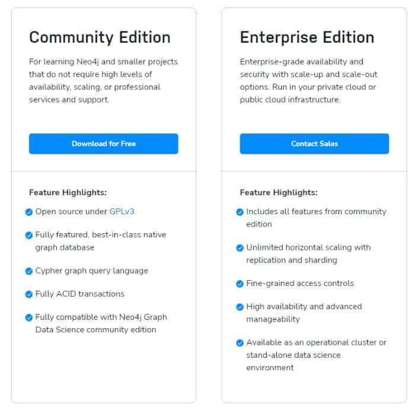Click checkmark icon beside Open source under GPLv3

tap(29, 212)
